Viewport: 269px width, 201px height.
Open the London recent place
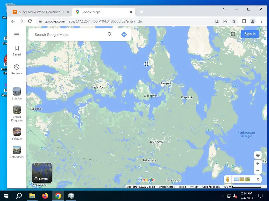[x=17, y=93]
